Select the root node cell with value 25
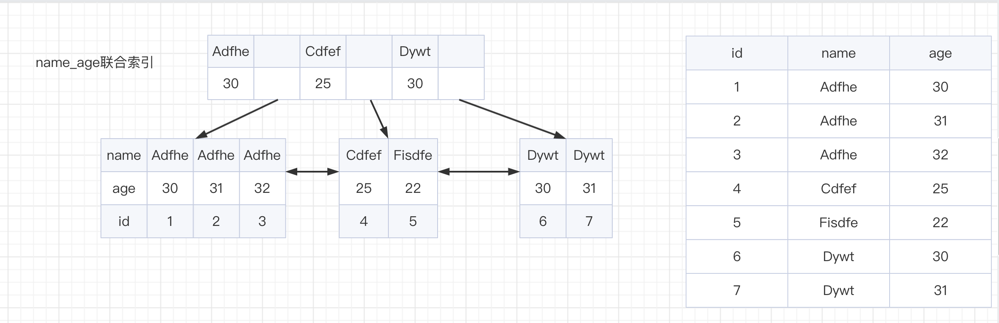The height and width of the screenshot is (323, 999). 323,84
